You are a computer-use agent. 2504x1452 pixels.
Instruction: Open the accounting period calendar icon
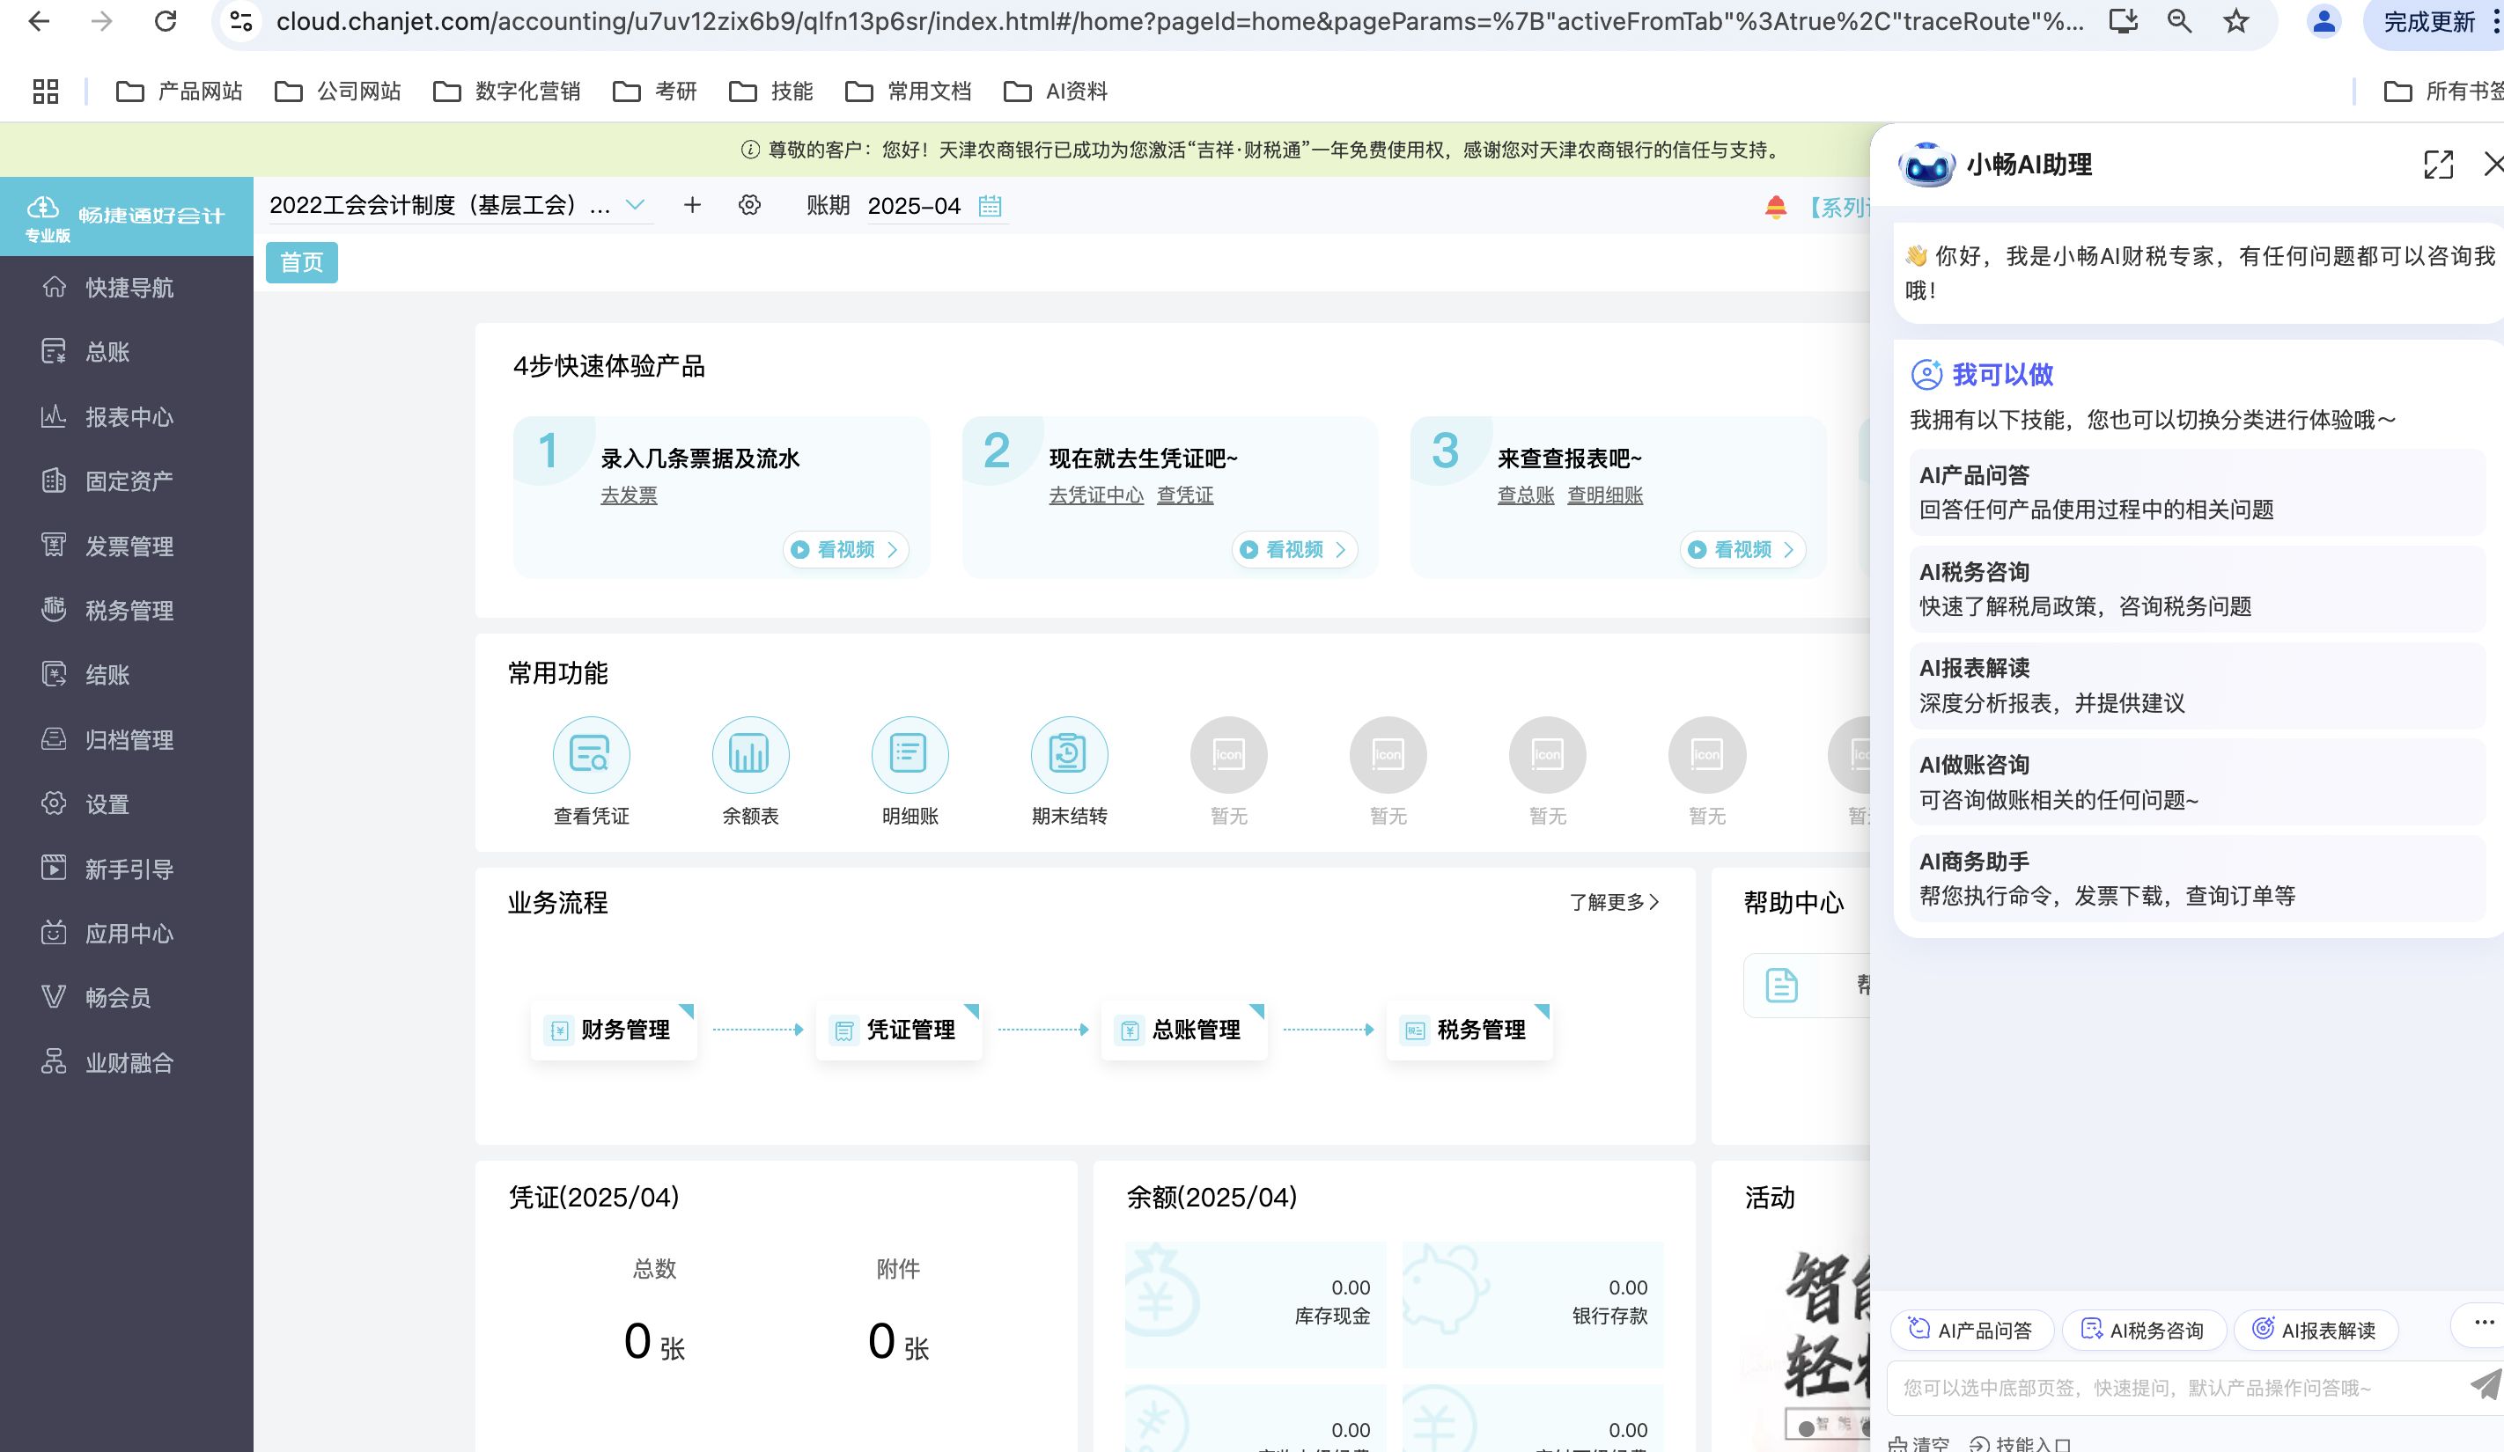[x=990, y=206]
